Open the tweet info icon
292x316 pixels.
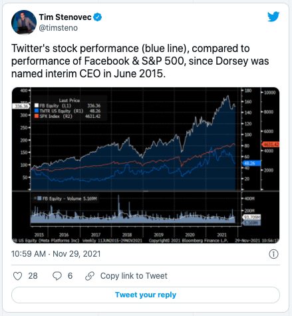273,254
